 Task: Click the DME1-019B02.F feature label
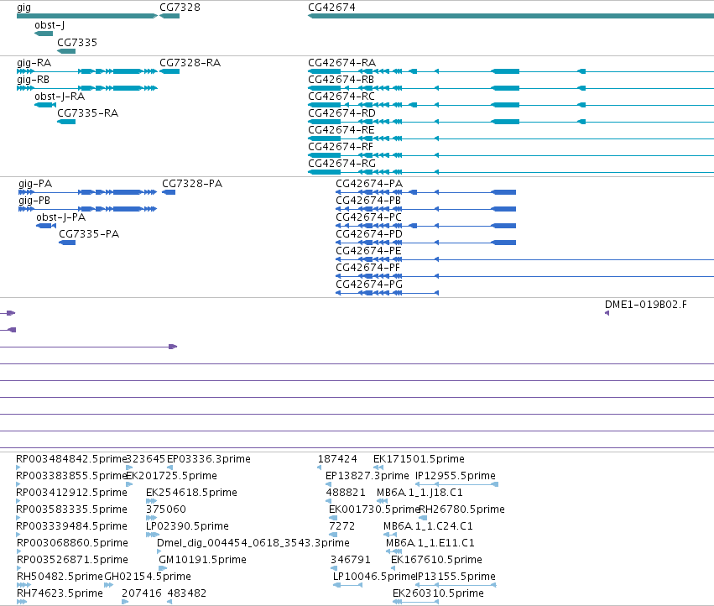pyautogui.click(x=646, y=305)
